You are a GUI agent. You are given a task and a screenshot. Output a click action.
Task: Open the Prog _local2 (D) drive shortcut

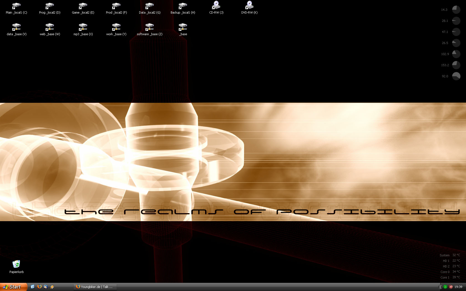(50, 8)
